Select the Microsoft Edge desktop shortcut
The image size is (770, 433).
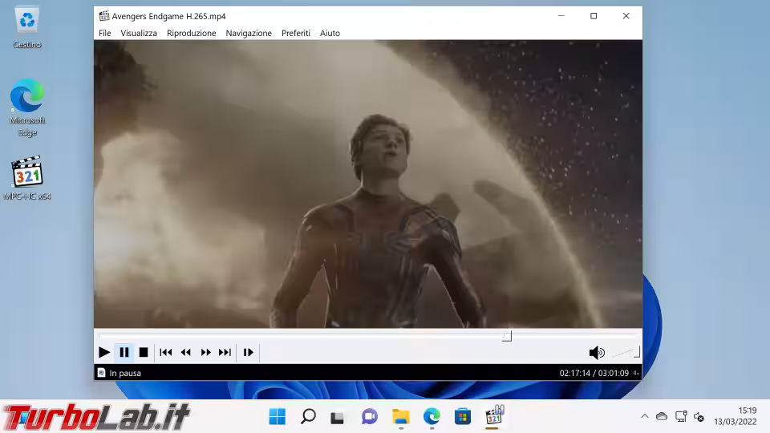(27, 108)
